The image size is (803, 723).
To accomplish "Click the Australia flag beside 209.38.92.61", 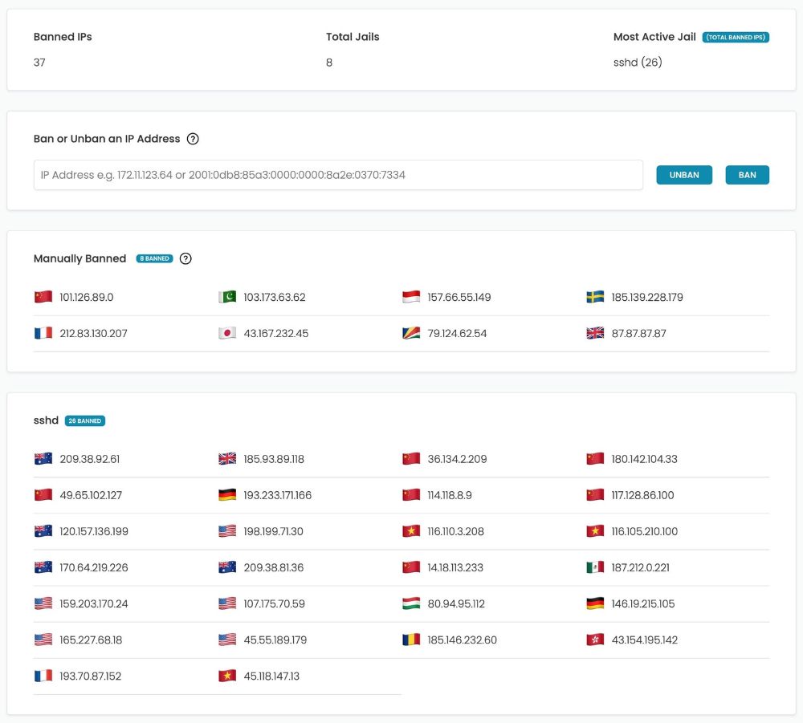I will tap(43, 459).
